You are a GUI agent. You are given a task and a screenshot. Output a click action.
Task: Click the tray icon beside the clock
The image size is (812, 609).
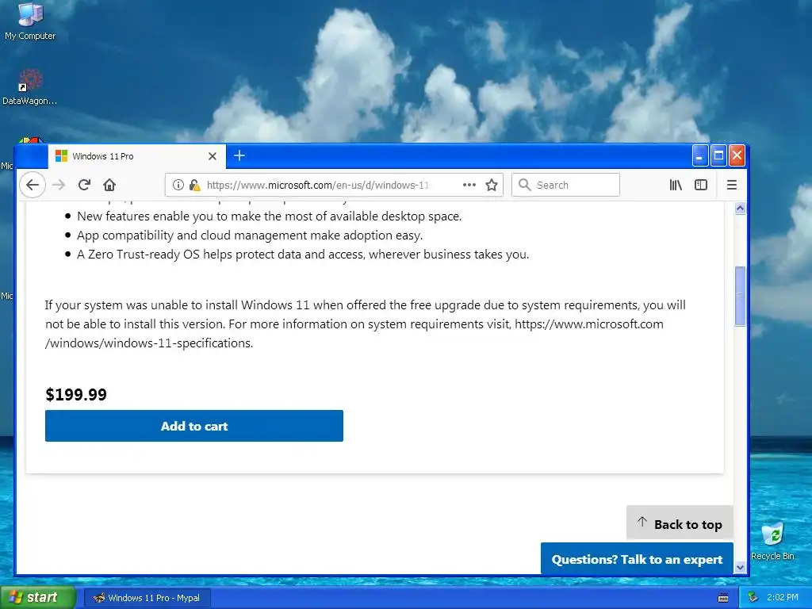(753, 597)
